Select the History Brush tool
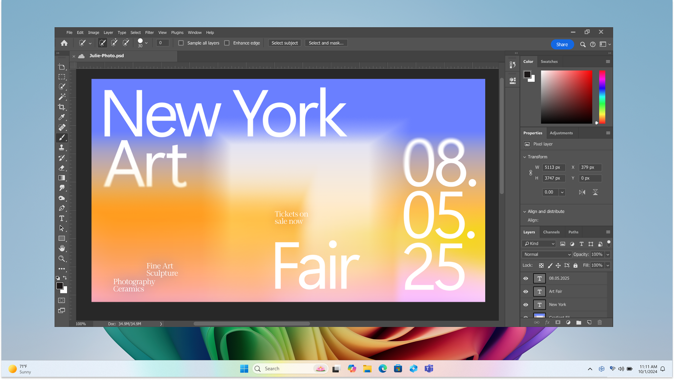Screen dimensions: 674x380 (62, 158)
